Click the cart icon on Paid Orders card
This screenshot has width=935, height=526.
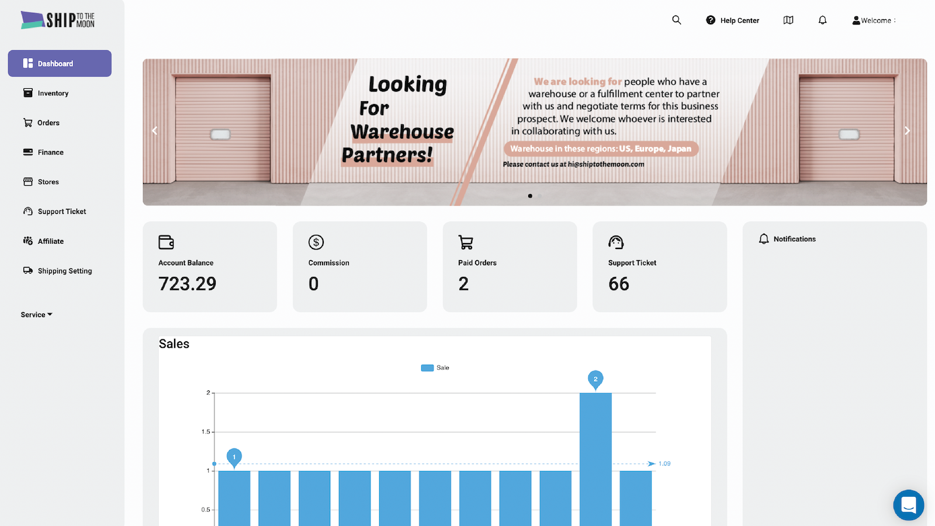(x=466, y=242)
